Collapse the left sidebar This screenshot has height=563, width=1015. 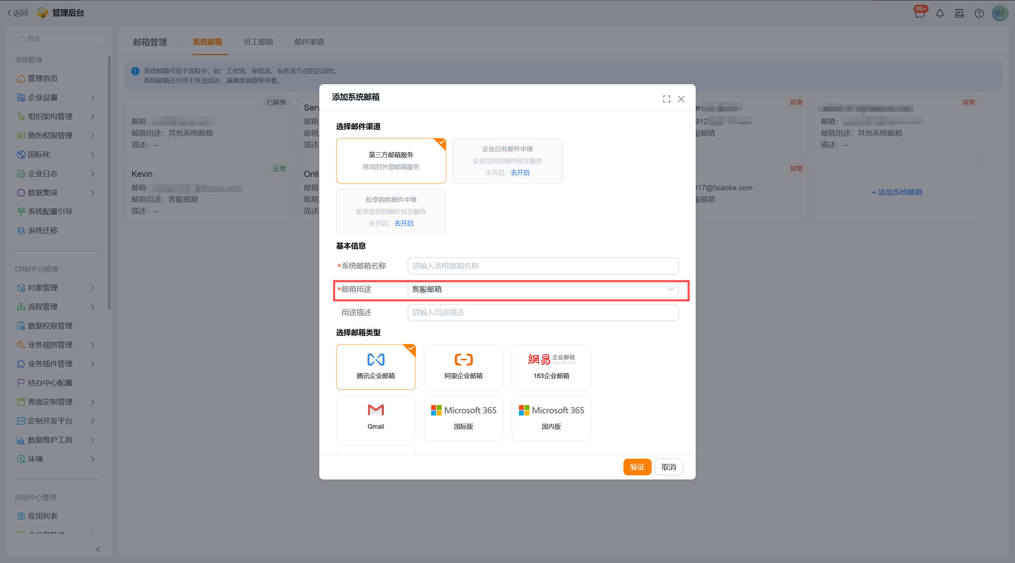(x=98, y=549)
